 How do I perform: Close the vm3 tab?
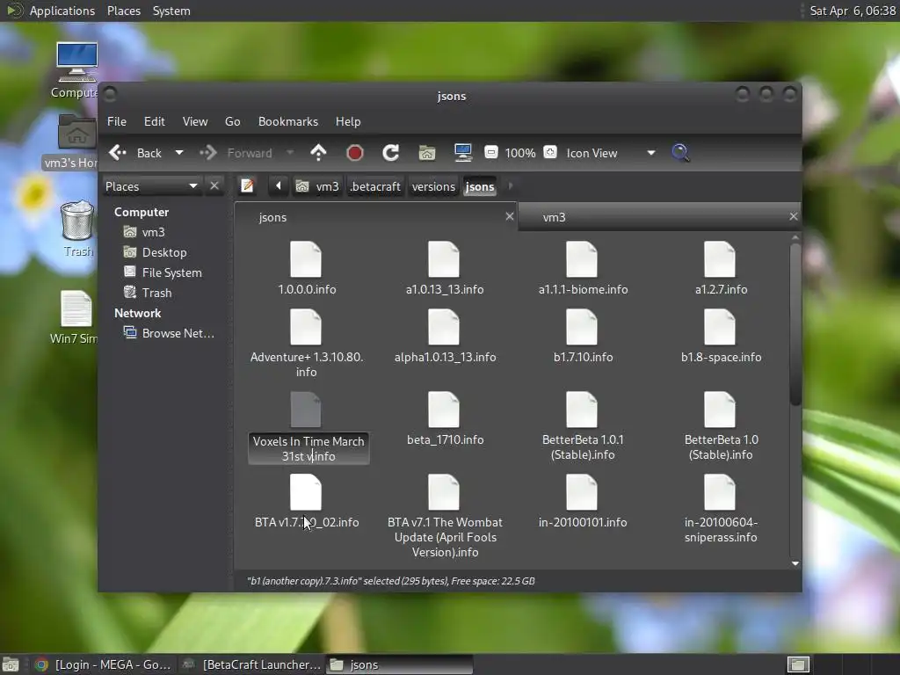(x=794, y=216)
